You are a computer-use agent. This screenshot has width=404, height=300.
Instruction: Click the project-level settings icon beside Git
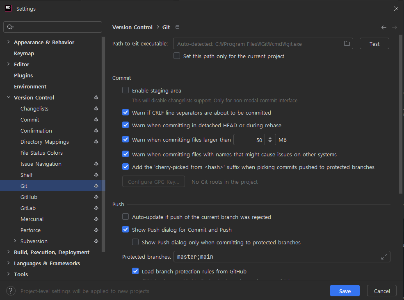point(96,185)
